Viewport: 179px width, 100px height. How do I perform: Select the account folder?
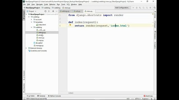pyautogui.click(x=37, y=19)
